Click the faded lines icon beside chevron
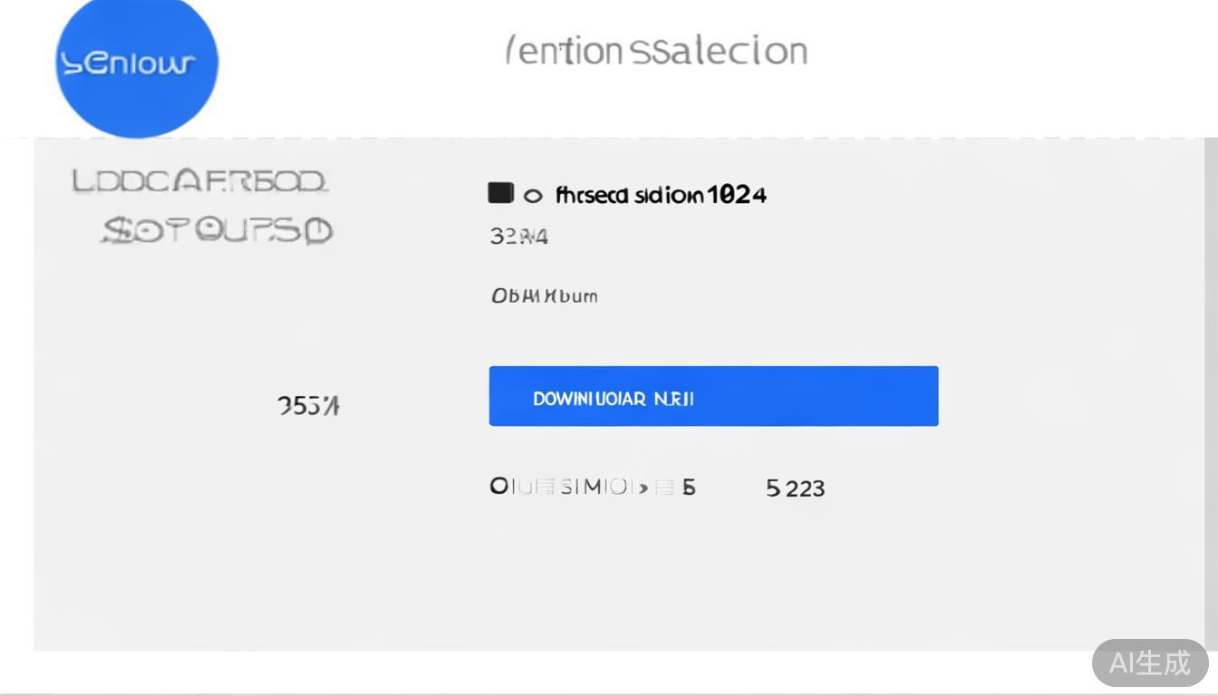This screenshot has height=696, width=1218. click(x=663, y=488)
